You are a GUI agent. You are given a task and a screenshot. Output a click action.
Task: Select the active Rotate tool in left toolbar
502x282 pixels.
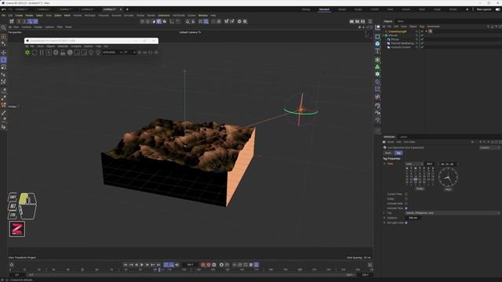pyautogui.click(x=3, y=60)
